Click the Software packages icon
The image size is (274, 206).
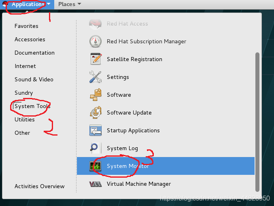point(96,95)
